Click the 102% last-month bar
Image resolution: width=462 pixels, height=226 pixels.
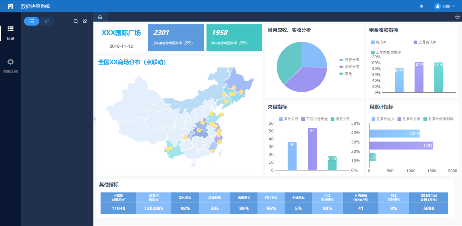[419, 77]
